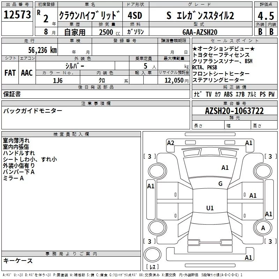Click the キーケース note text

tap(18, 261)
